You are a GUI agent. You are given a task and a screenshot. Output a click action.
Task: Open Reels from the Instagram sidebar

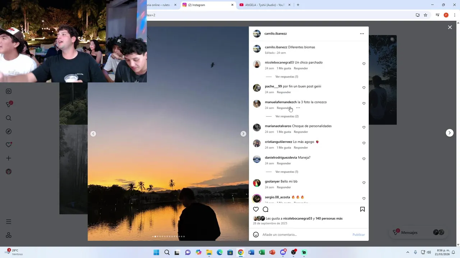pyautogui.click(x=9, y=91)
